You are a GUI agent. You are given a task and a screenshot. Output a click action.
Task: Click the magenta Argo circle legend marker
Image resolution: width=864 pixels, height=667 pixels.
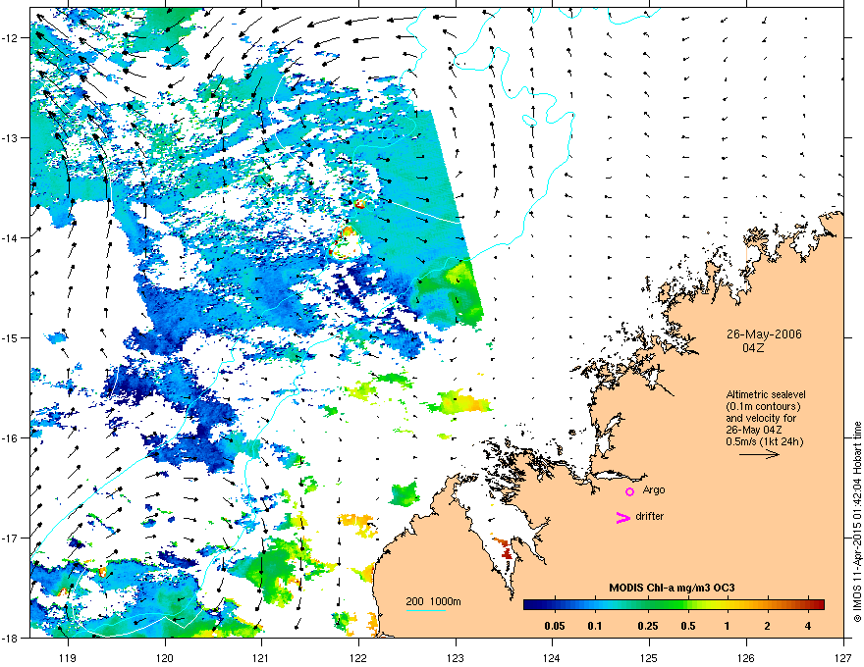click(629, 491)
